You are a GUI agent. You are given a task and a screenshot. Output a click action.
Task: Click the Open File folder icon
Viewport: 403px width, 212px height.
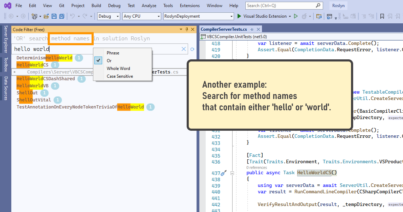46,16
